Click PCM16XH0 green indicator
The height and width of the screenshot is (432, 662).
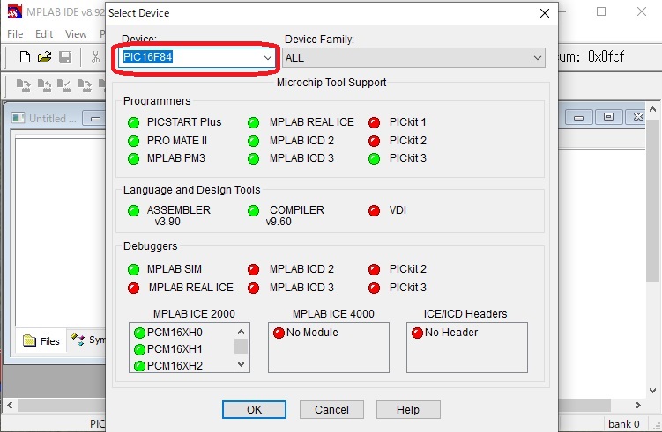[139, 333]
